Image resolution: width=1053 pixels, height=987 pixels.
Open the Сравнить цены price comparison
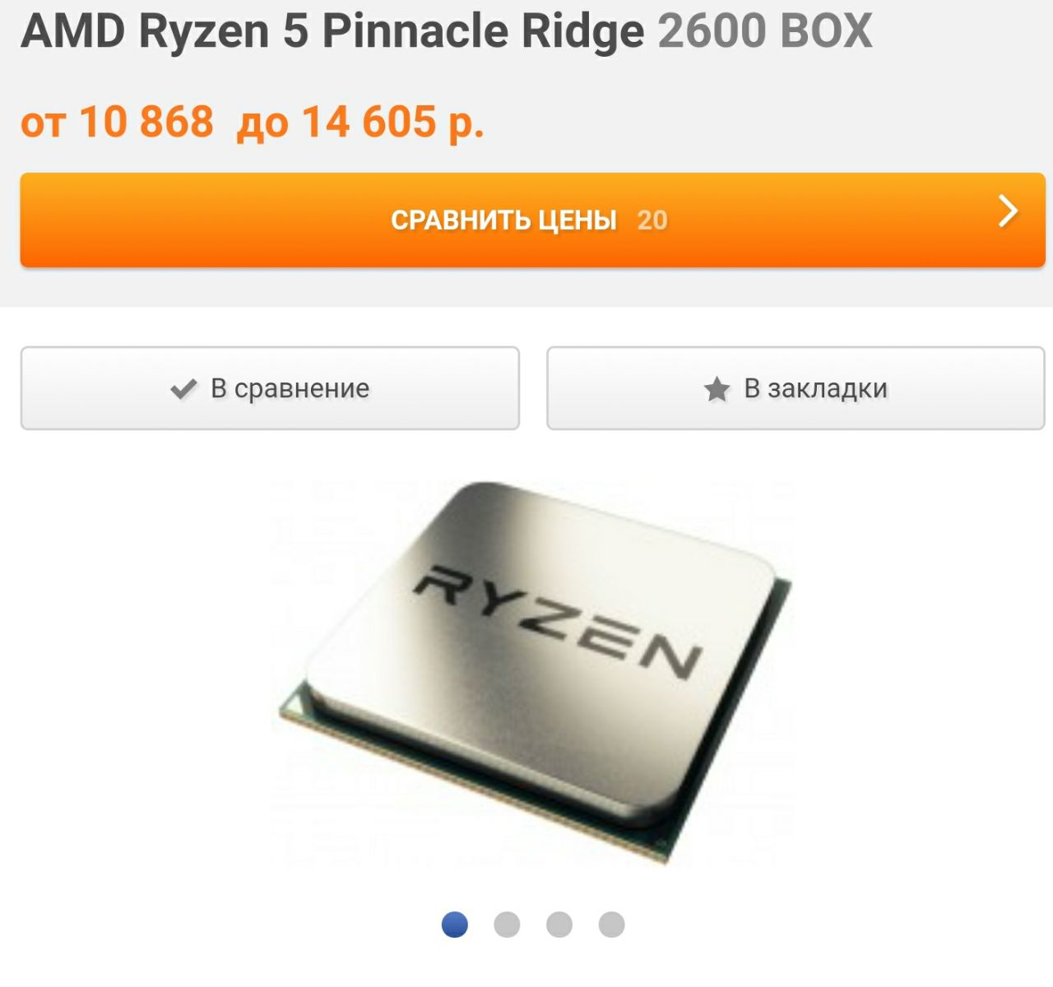532,220
